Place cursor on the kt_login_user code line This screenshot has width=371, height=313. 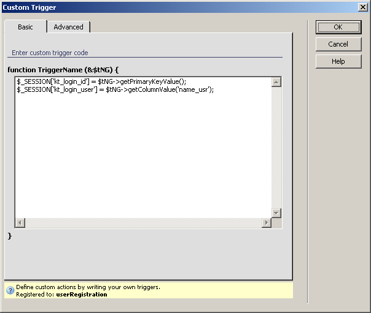[115, 89]
